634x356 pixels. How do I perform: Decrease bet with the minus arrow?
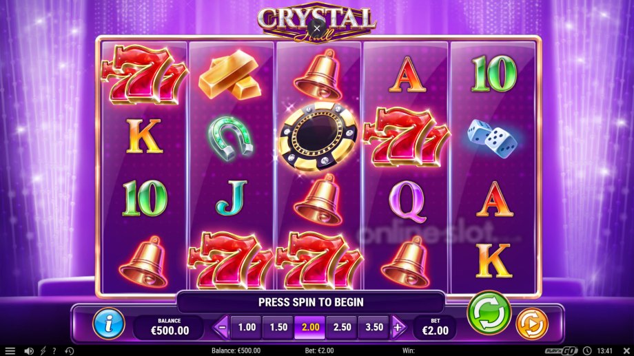(222, 327)
